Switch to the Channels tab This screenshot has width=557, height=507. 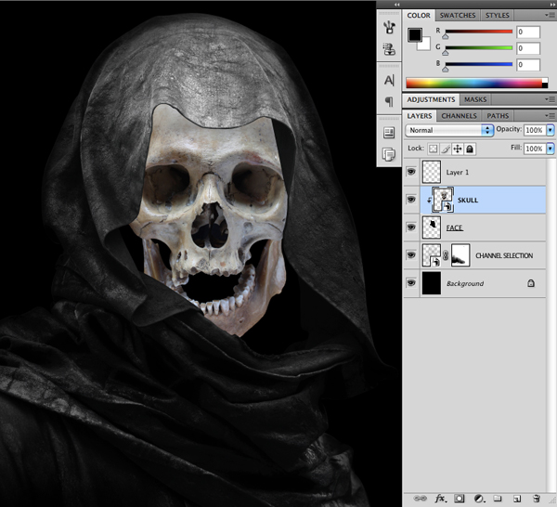(459, 116)
